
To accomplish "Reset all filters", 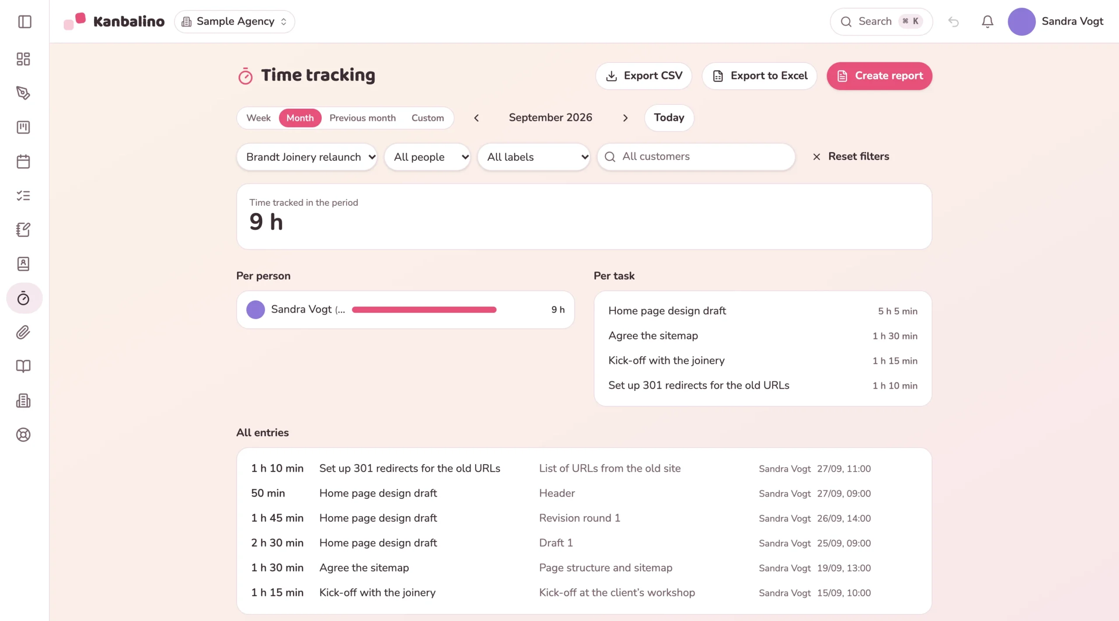I will 851,156.
